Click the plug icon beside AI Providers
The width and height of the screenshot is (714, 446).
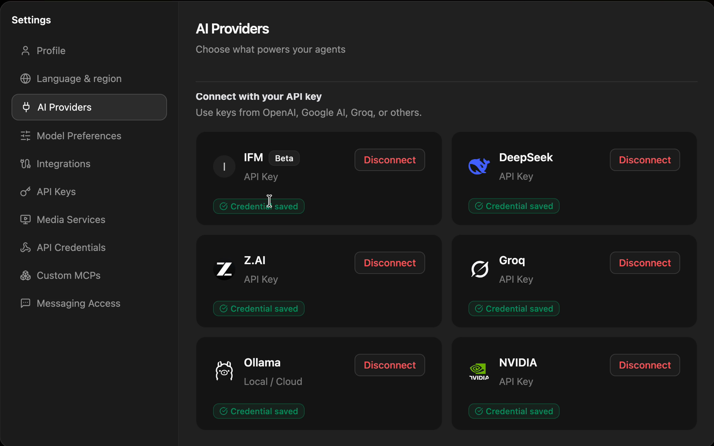coord(26,107)
